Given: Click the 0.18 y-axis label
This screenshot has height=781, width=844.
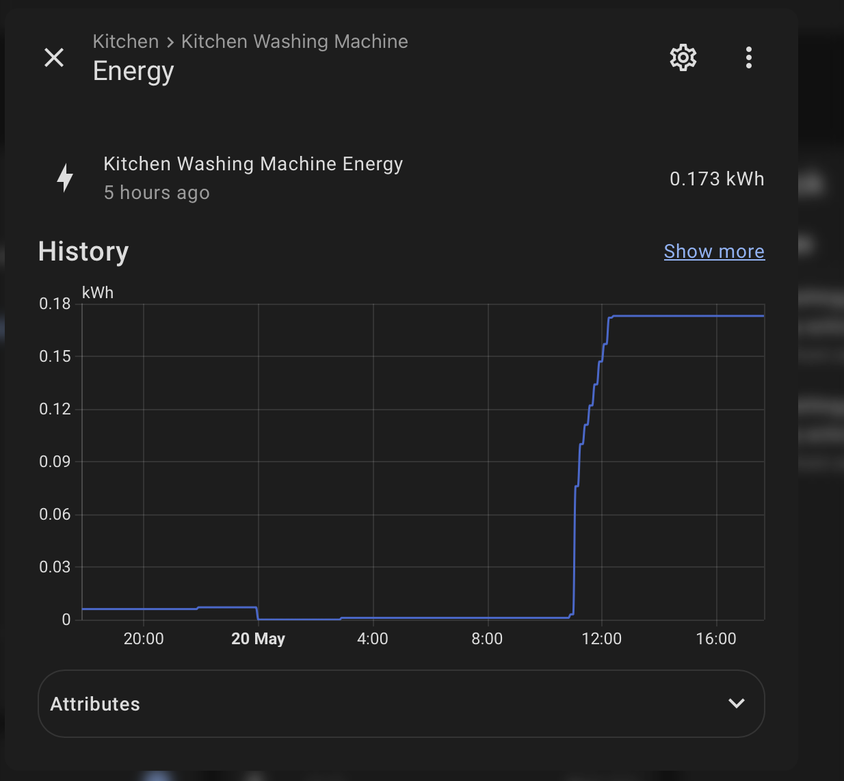Looking at the screenshot, I should pyautogui.click(x=55, y=304).
